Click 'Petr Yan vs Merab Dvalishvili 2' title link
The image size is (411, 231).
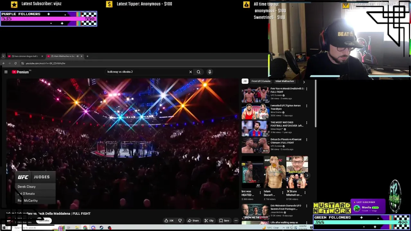click(x=287, y=90)
